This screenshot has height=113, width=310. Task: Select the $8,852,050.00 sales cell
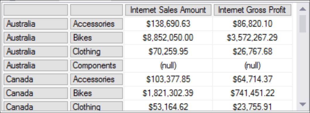pyautogui.click(x=168, y=38)
